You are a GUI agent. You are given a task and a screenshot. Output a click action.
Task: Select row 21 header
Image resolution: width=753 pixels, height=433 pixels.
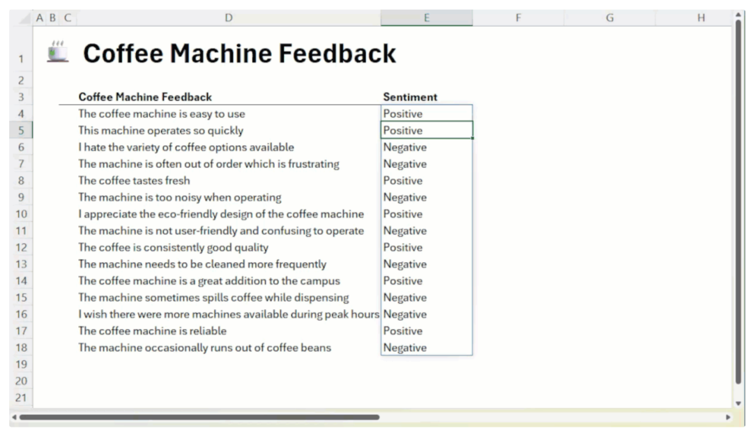21,397
